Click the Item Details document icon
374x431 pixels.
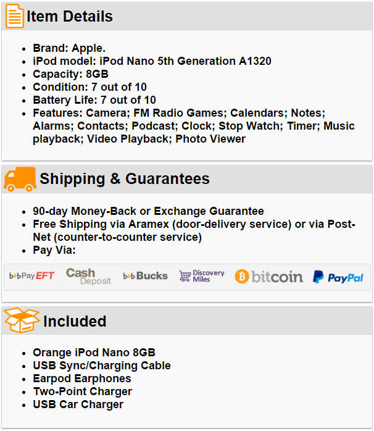(14, 16)
